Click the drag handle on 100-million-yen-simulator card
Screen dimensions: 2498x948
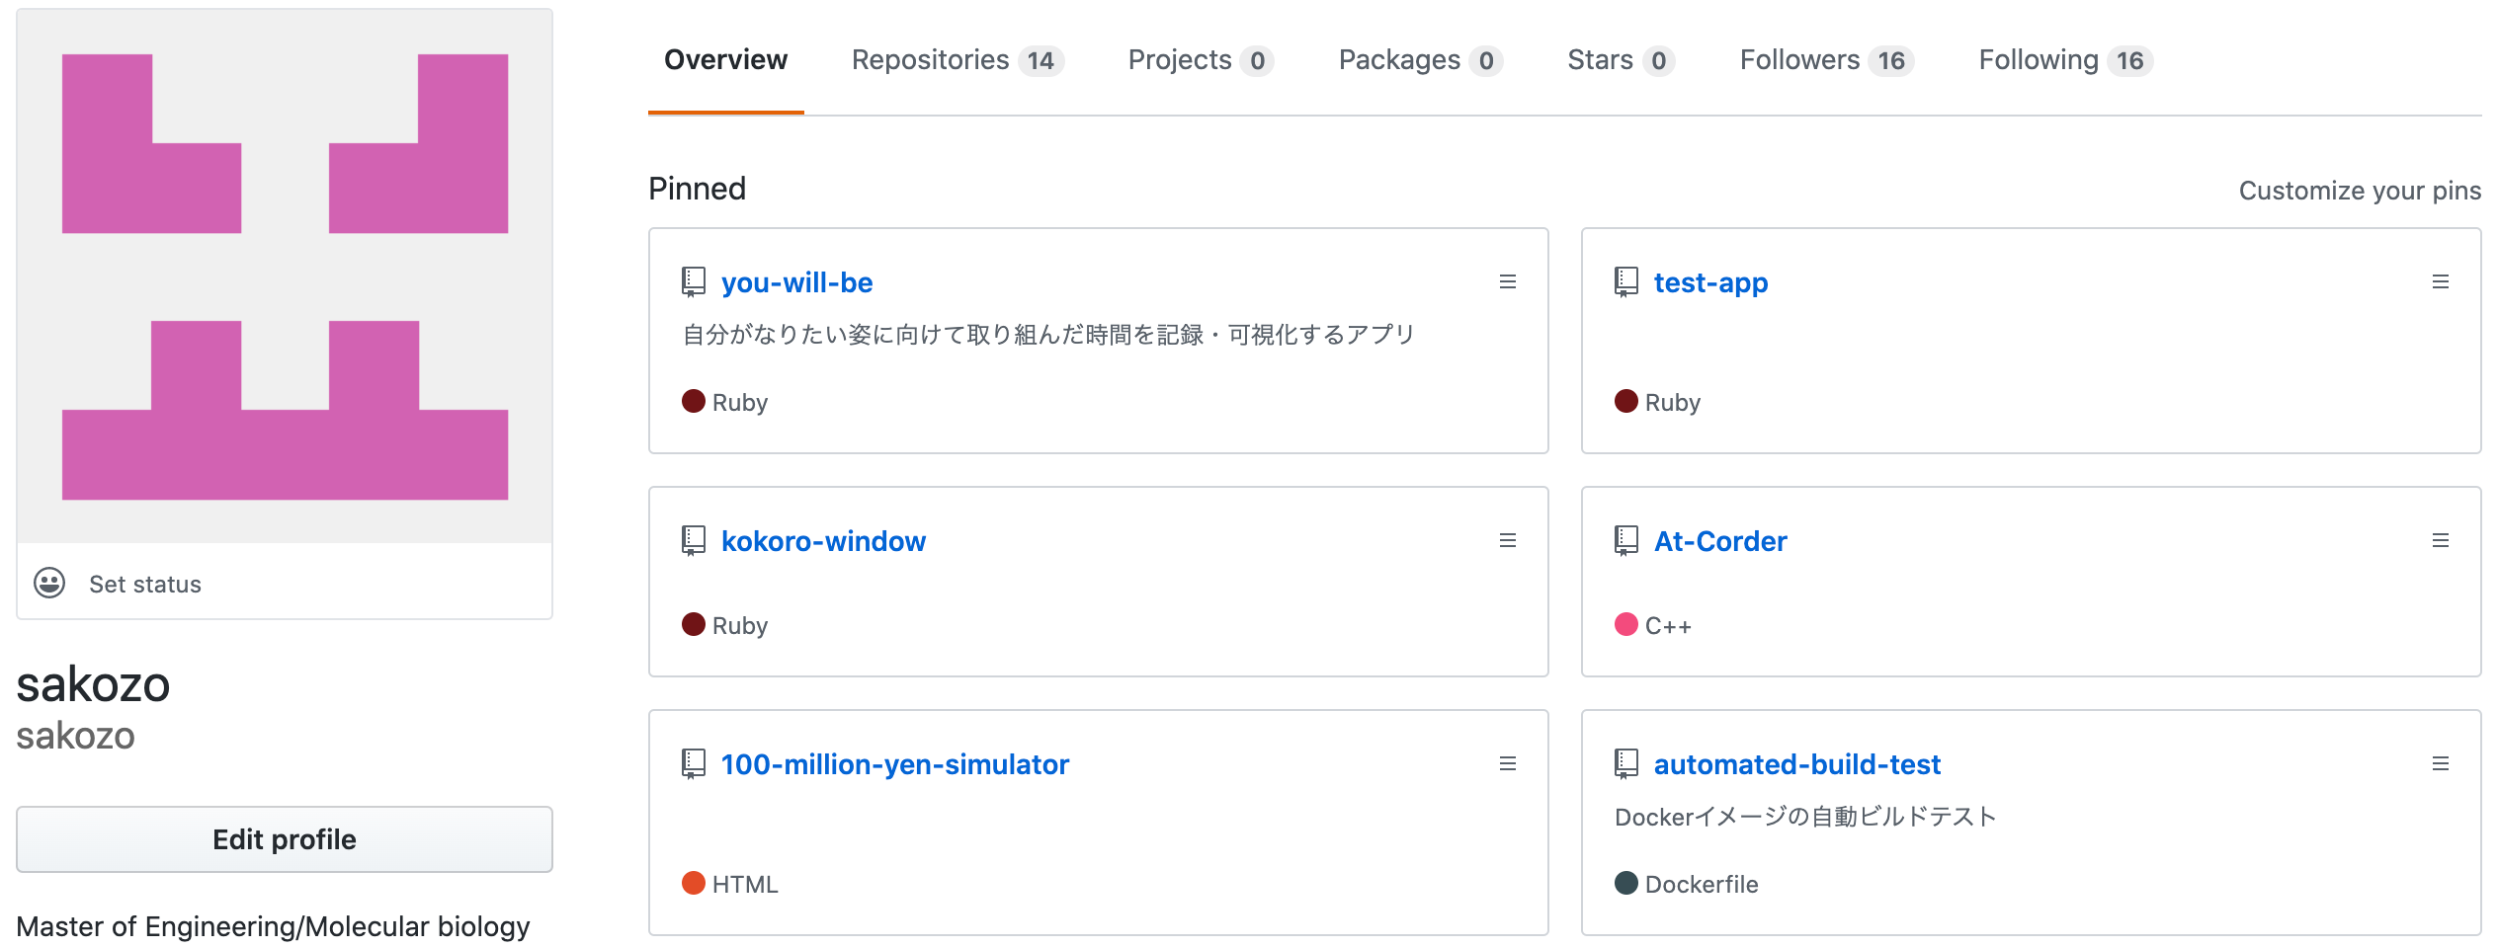coord(1507,764)
